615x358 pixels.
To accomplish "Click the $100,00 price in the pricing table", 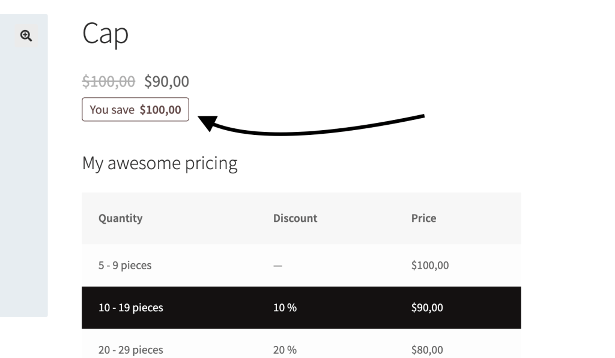I will pos(430,265).
